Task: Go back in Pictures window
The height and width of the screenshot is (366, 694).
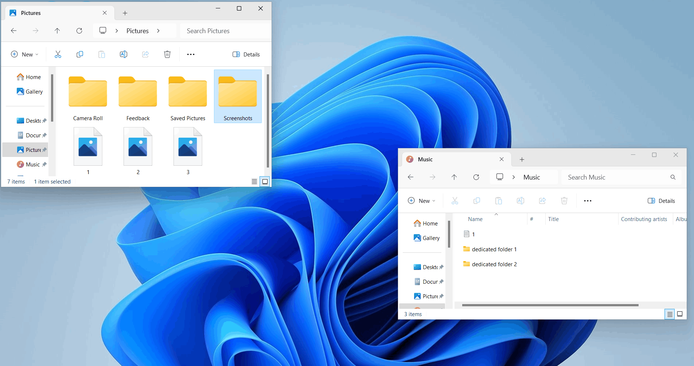Action: [13, 31]
